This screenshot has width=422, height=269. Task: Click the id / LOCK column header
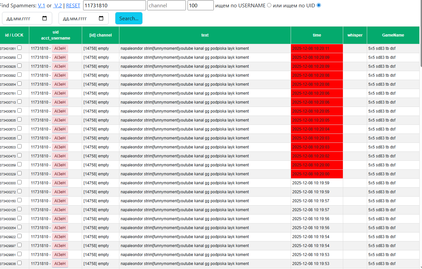click(14, 35)
